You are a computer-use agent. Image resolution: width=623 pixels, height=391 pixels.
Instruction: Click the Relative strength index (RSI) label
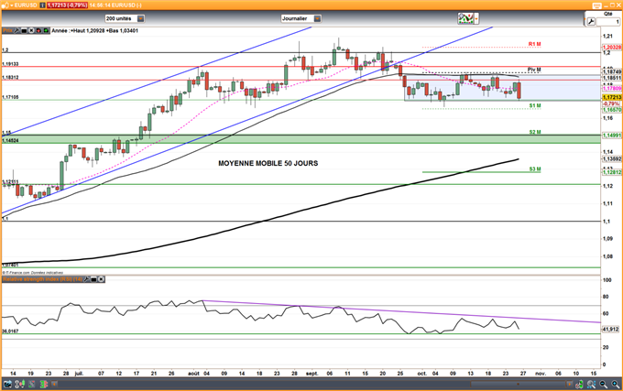[42, 279]
